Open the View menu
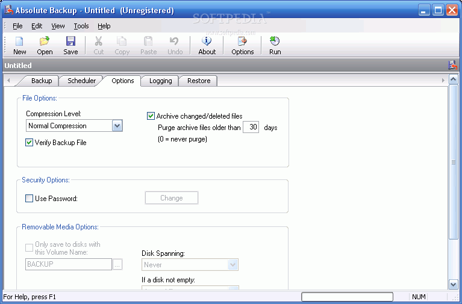This screenshot has width=462, height=304. pyautogui.click(x=58, y=26)
